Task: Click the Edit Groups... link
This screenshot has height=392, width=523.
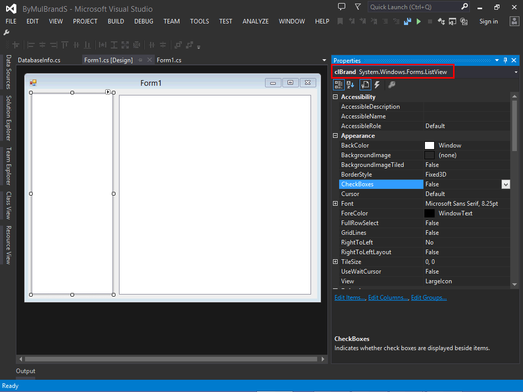Action: click(429, 298)
